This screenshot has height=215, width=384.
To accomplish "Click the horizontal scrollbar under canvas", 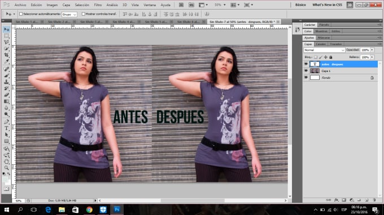I will click(x=193, y=200).
